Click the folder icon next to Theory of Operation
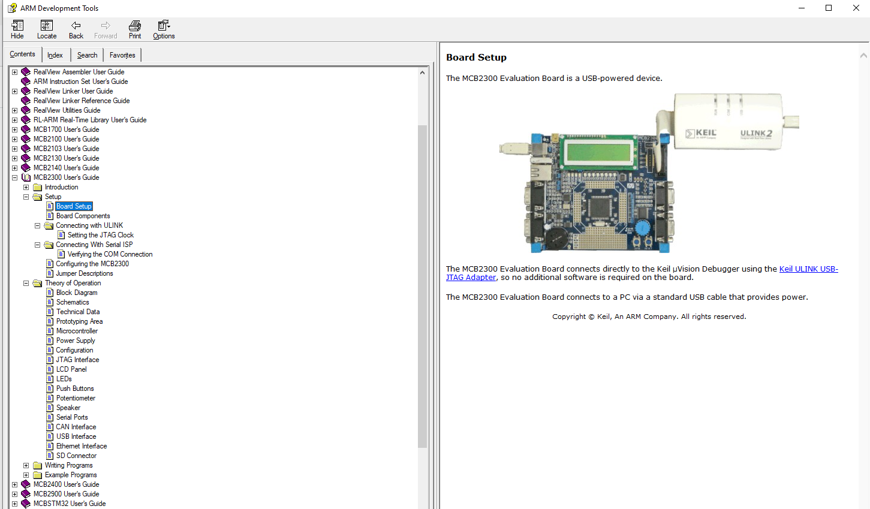Screen dimensions: 870x509 point(37,283)
